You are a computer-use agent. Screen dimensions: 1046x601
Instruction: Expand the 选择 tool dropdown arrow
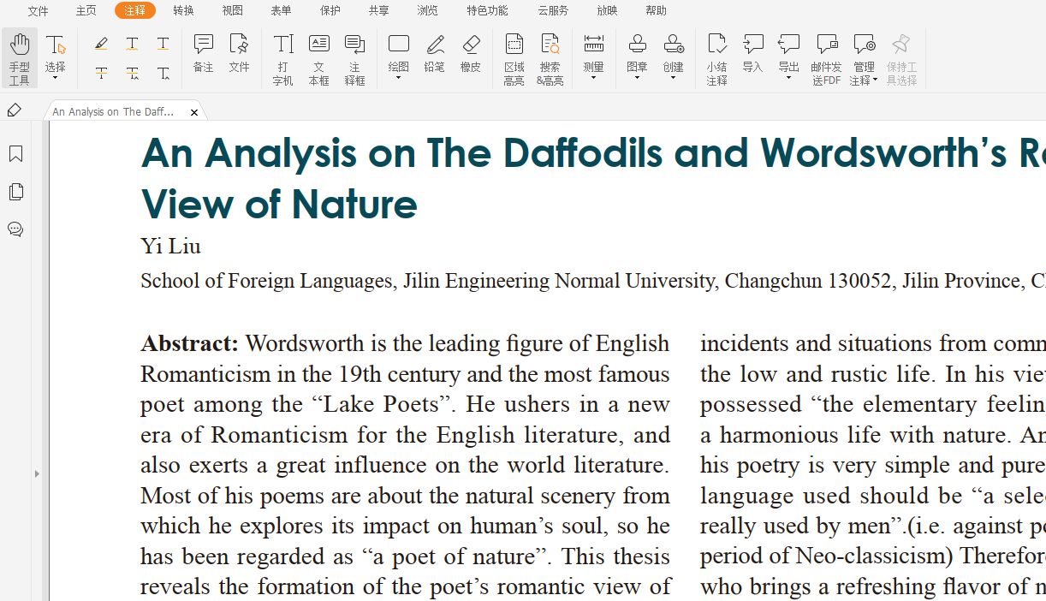56,79
